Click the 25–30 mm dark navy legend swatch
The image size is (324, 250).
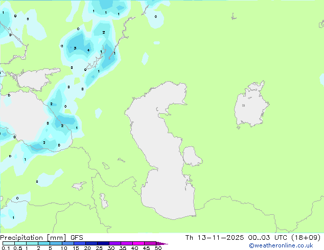click(x=103, y=243)
